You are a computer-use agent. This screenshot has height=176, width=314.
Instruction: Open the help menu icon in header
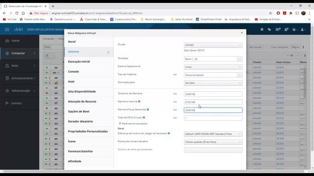tap(295, 29)
